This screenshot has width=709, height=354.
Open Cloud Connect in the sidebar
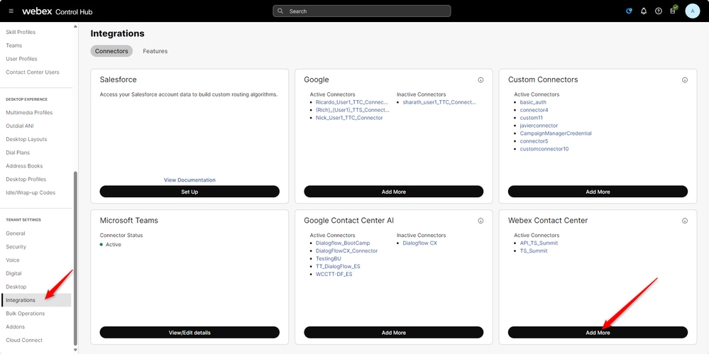tap(24, 340)
